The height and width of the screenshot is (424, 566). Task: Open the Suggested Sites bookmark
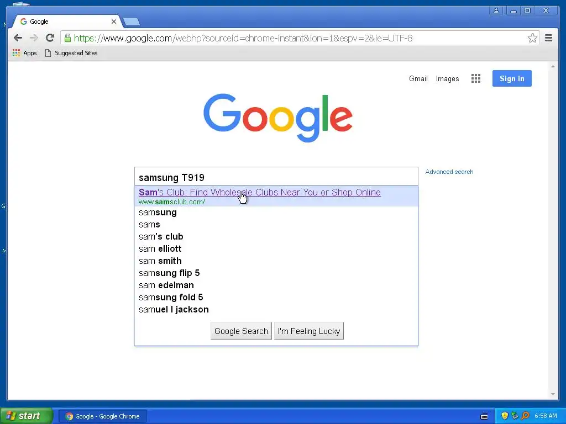(71, 53)
